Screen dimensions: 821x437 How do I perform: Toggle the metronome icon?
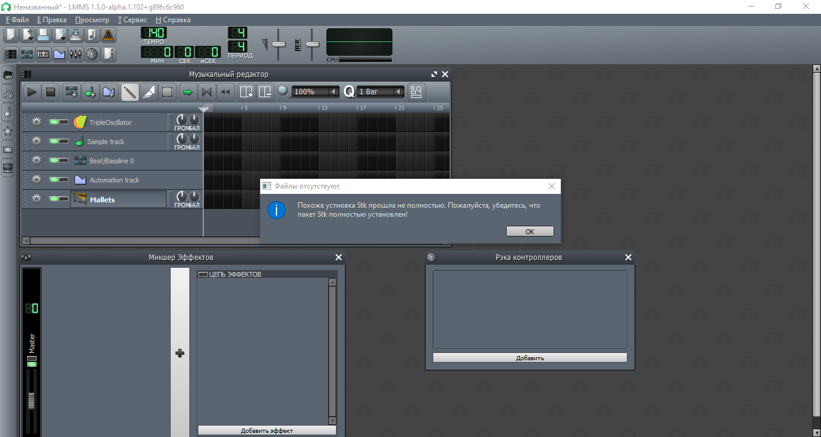pos(108,35)
